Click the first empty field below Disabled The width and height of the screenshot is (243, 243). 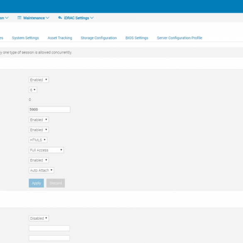point(49,228)
